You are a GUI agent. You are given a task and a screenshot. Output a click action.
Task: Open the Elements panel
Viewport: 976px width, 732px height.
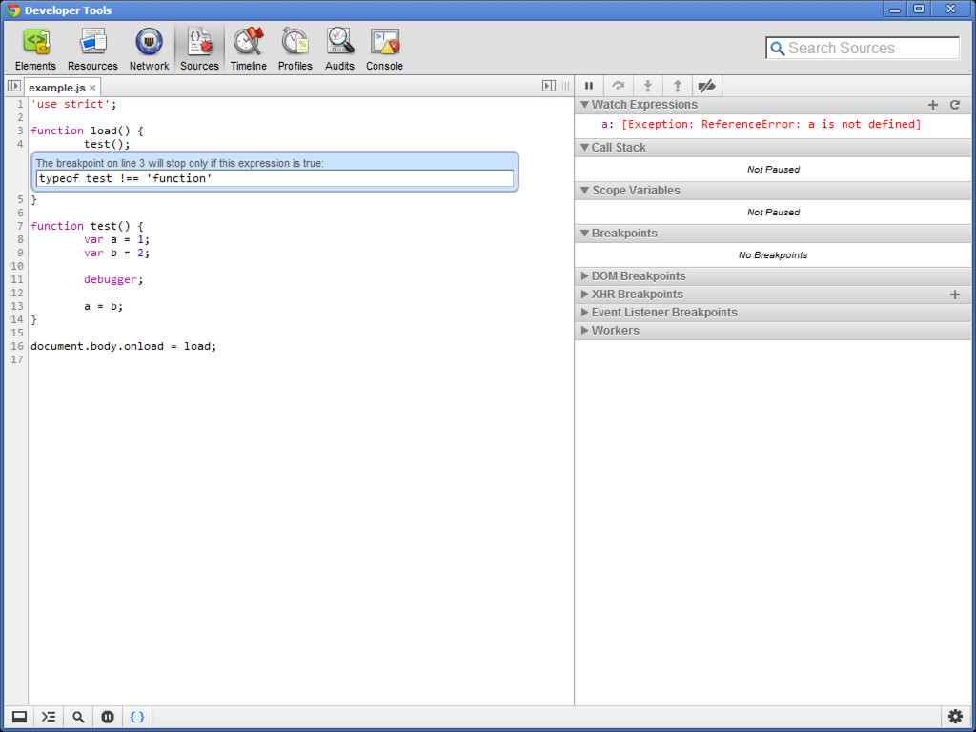(x=35, y=50)
